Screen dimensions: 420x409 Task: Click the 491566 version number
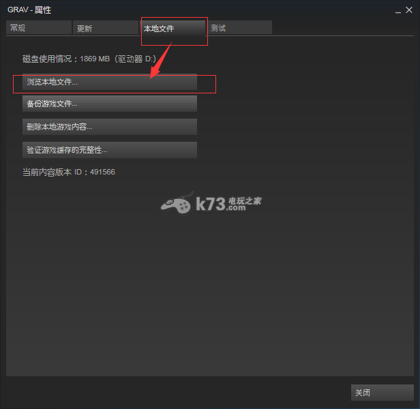coord(102,172)
